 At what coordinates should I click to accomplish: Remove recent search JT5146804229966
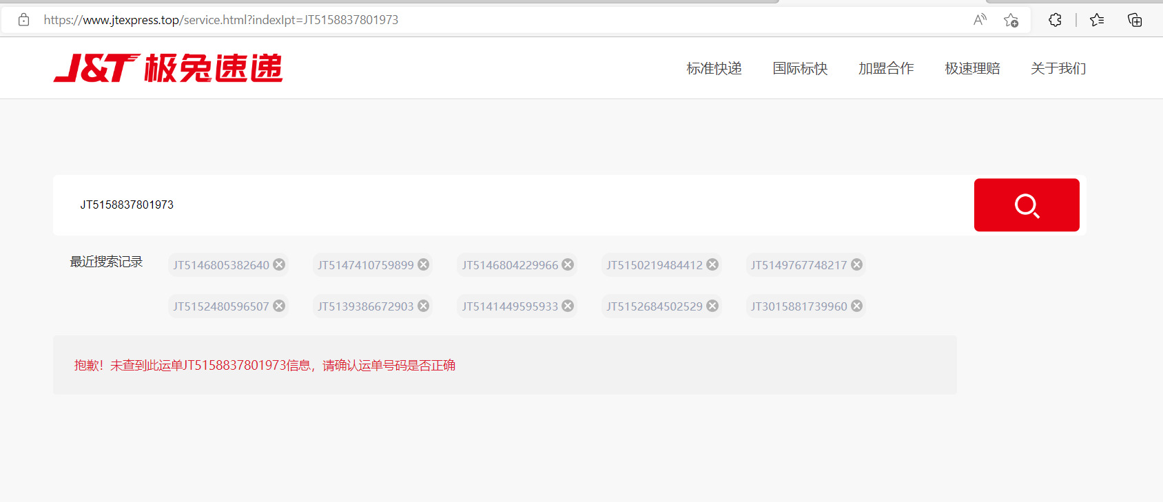tap(568, 264)
